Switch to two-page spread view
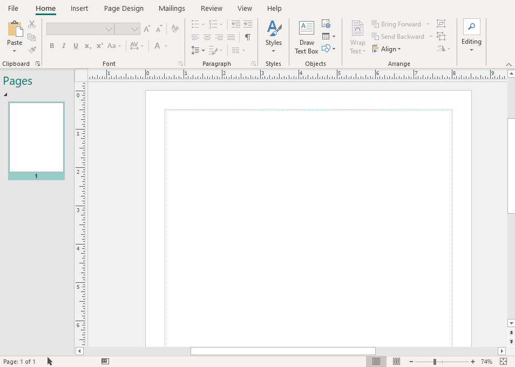This screenshot has width=515, height=367. pyautogui.click(x=396, y=362)
